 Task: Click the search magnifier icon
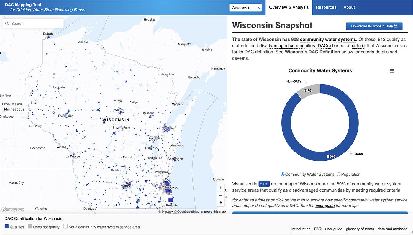point(7,24)
